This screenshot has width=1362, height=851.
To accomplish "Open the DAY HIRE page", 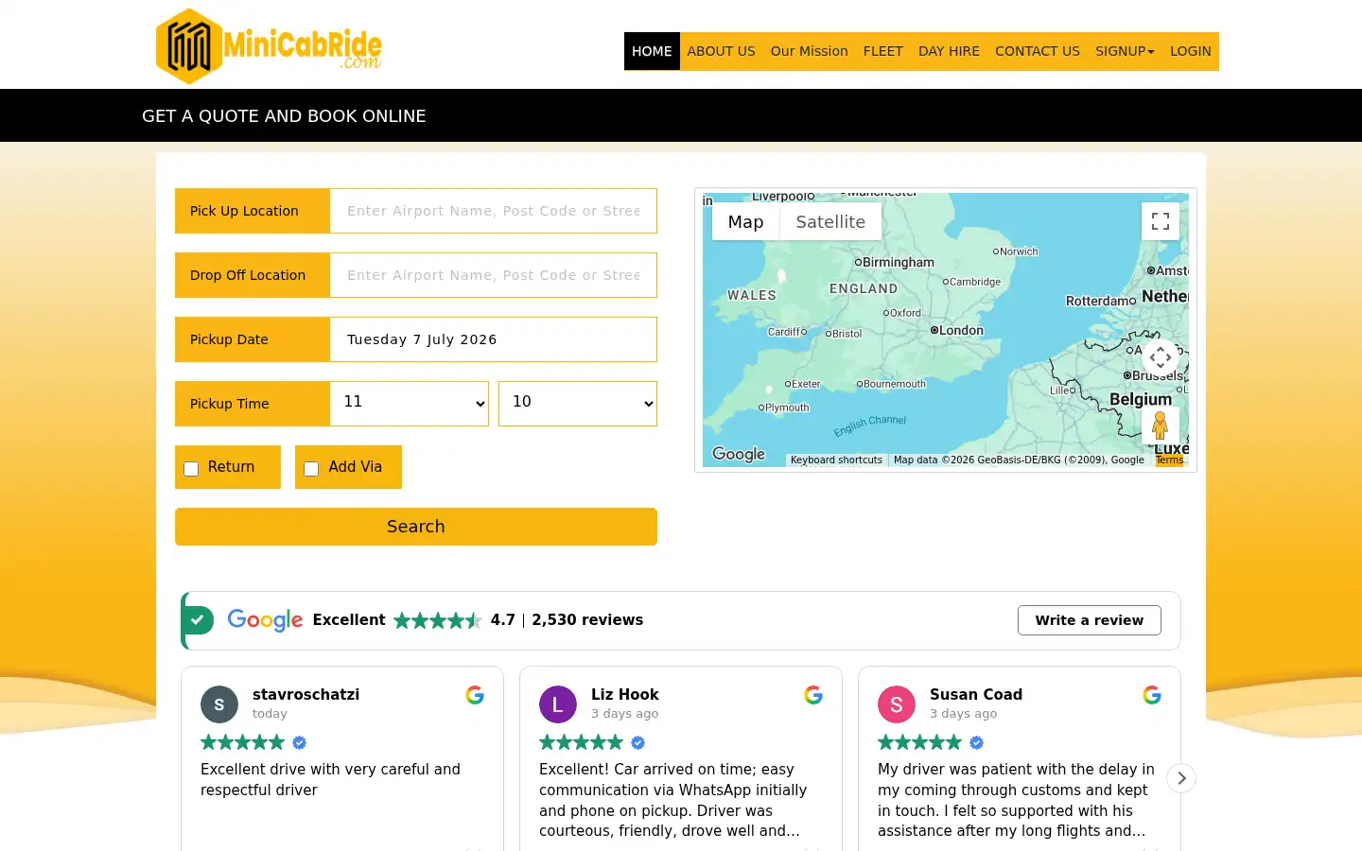I will click(x=949, y=51).
